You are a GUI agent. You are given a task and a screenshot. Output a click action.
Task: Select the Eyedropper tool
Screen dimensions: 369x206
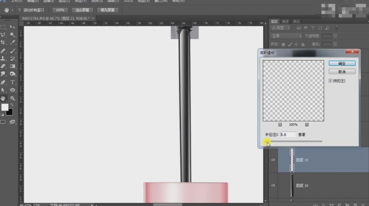tap(13, 42)
